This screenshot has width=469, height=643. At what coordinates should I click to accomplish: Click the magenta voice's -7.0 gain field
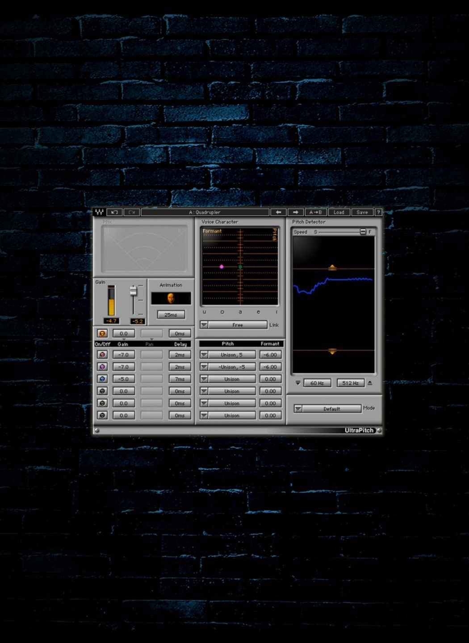[124, 367]
